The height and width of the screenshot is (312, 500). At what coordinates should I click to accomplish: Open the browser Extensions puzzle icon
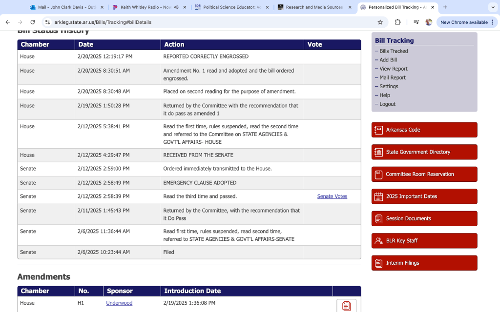(x=397, y=22)
